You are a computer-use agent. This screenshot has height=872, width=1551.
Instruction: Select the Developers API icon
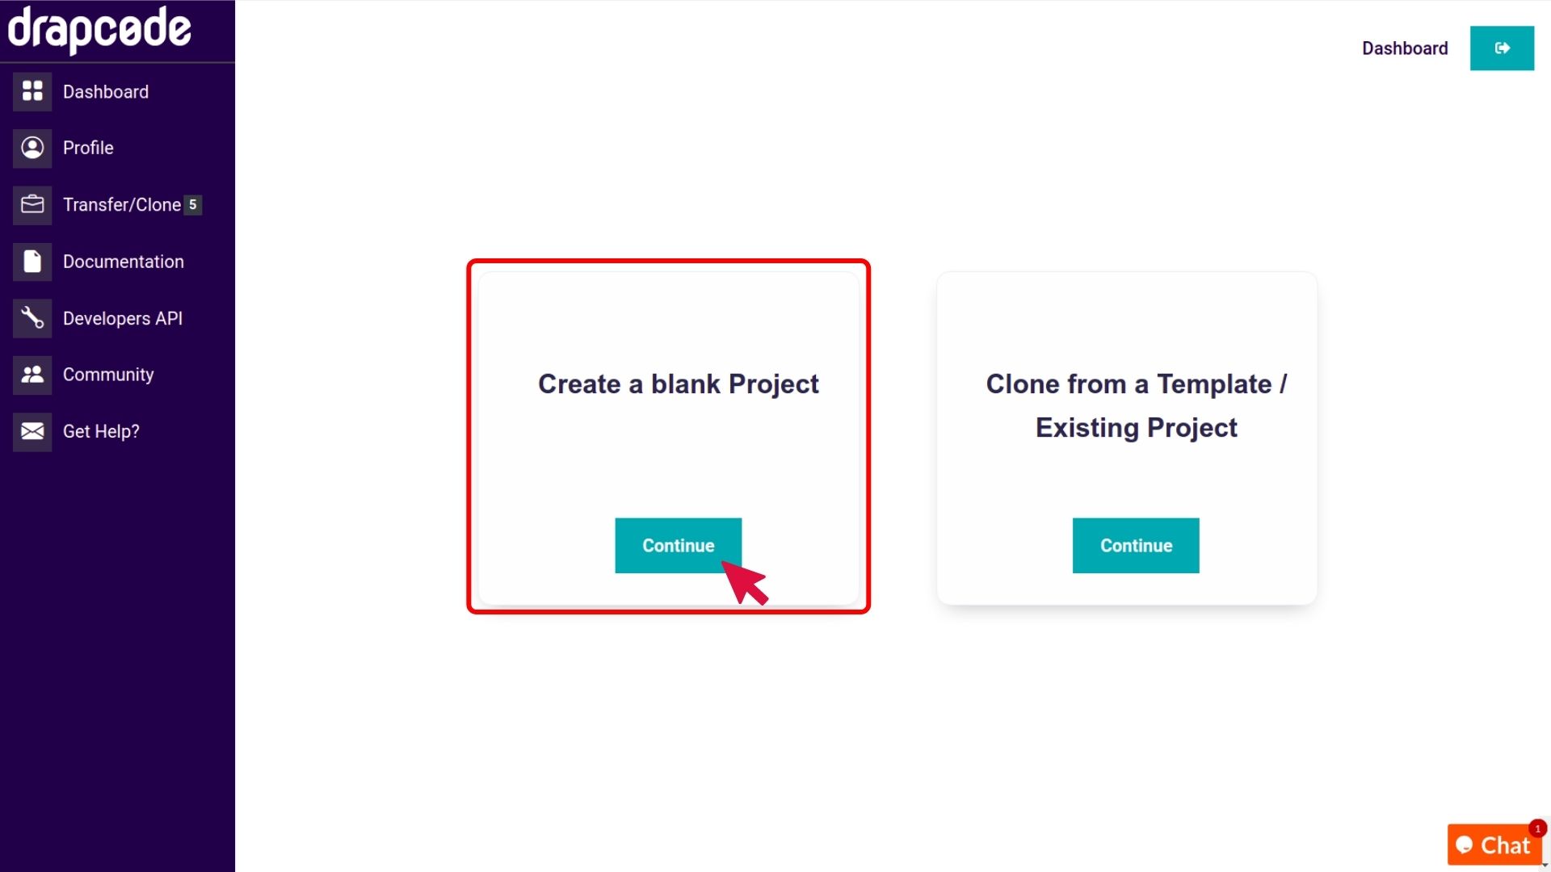pyautogui.click(x=31, y=317)
